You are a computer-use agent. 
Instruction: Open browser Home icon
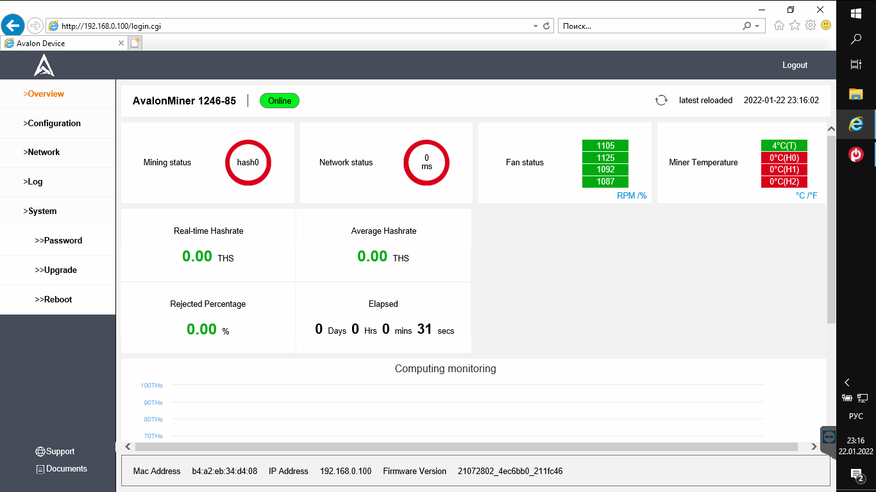tap(779, 26)
